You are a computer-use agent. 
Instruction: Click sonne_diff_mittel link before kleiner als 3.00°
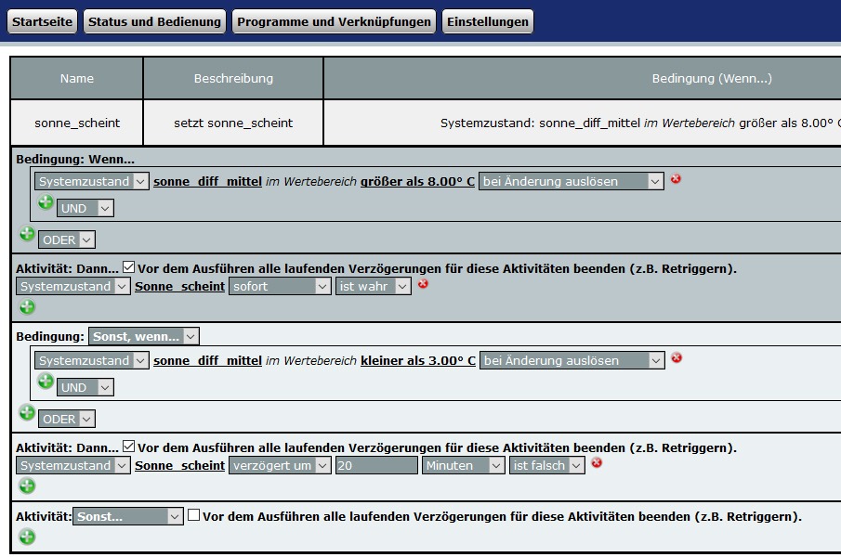point(207,361)
